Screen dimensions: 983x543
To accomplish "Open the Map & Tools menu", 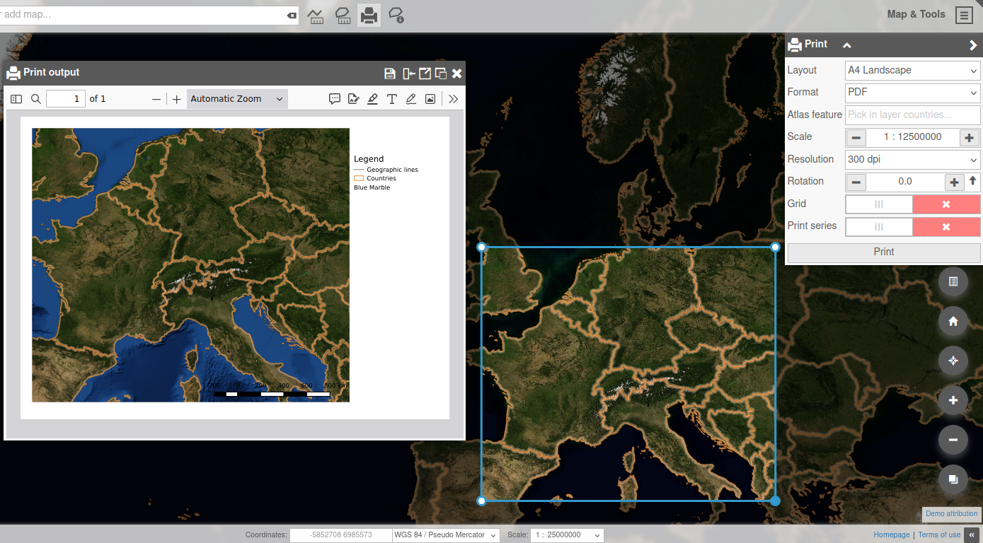I will (963, 15).
